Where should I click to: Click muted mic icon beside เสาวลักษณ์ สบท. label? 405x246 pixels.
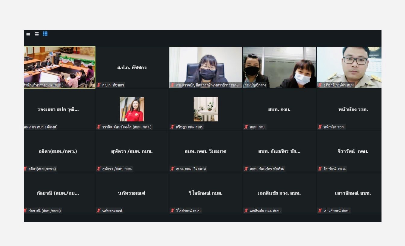pyautogui.click(x=320, y=211)
